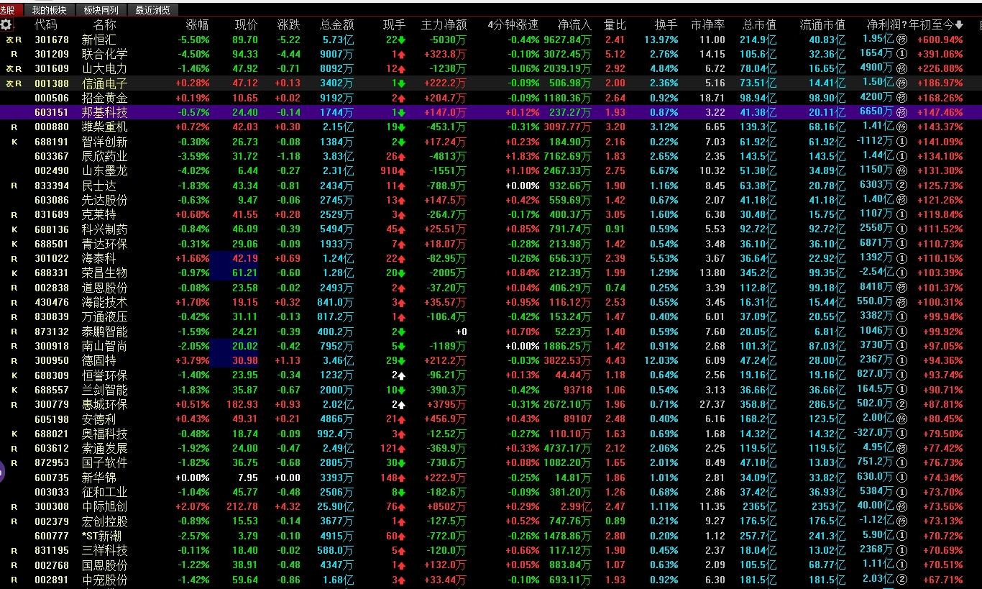Click the forecast marker icon in 中际旭创 row

pyautogui.click(x=901, y=507)
